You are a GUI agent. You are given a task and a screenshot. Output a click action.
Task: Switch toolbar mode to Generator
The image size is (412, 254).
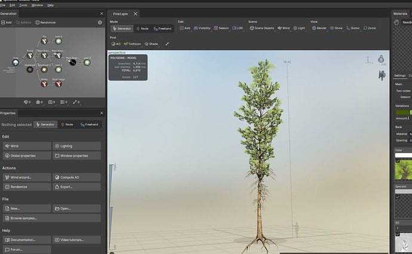tap(122, 29)
